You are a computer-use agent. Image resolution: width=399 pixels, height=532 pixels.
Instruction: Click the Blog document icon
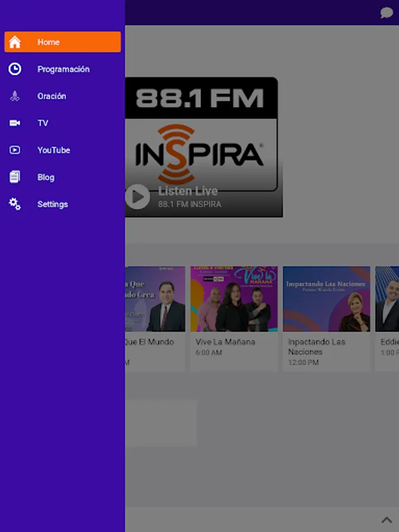point(15,177)
